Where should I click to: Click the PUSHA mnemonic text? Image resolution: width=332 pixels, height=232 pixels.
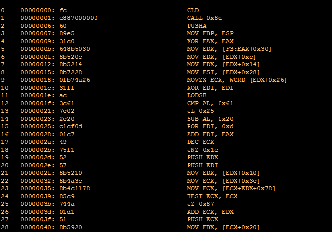[196, 26]
